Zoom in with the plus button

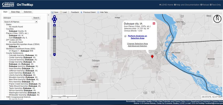point(55,25)
